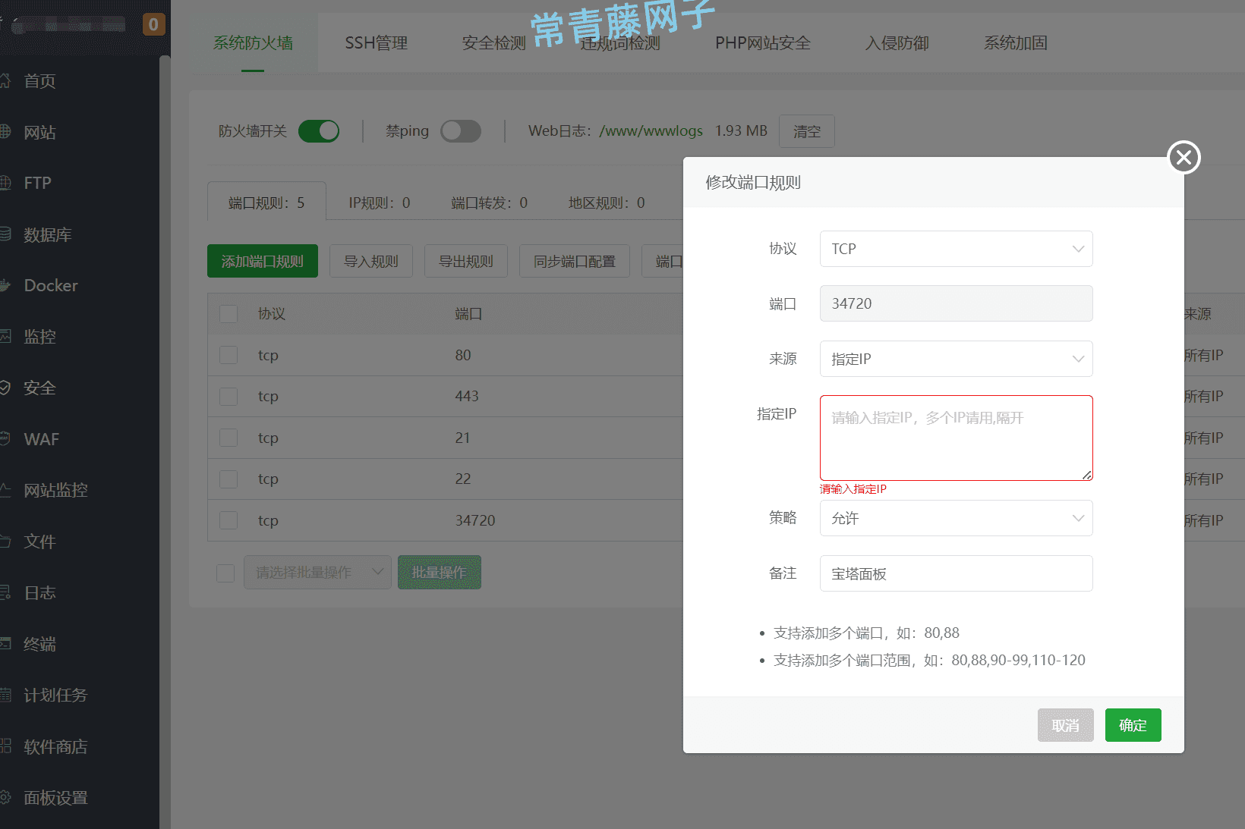Open the 软件商店 (App Store)
Screen dimensions: 1245x829
click(x=57, y=746)
